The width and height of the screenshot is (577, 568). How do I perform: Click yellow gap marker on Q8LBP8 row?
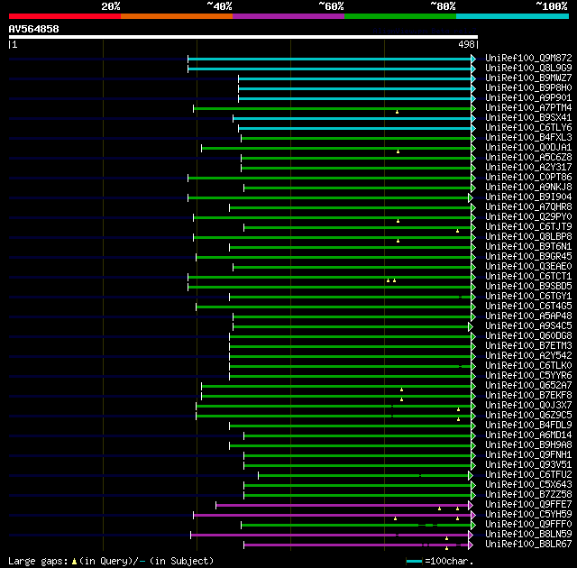click(x=398, y=241)
